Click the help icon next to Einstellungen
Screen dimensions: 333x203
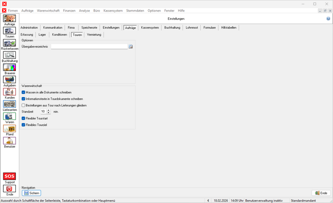(328, 19)
